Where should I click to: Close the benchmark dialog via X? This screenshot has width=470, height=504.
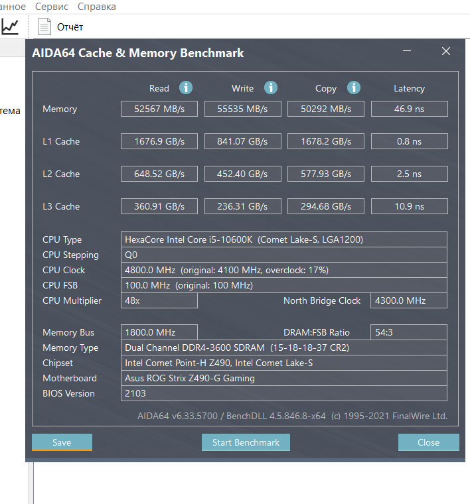pyautogui.click(x=446, y=51)
